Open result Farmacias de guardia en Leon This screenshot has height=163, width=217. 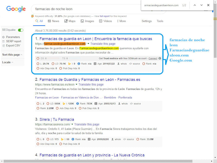[96, 39]
